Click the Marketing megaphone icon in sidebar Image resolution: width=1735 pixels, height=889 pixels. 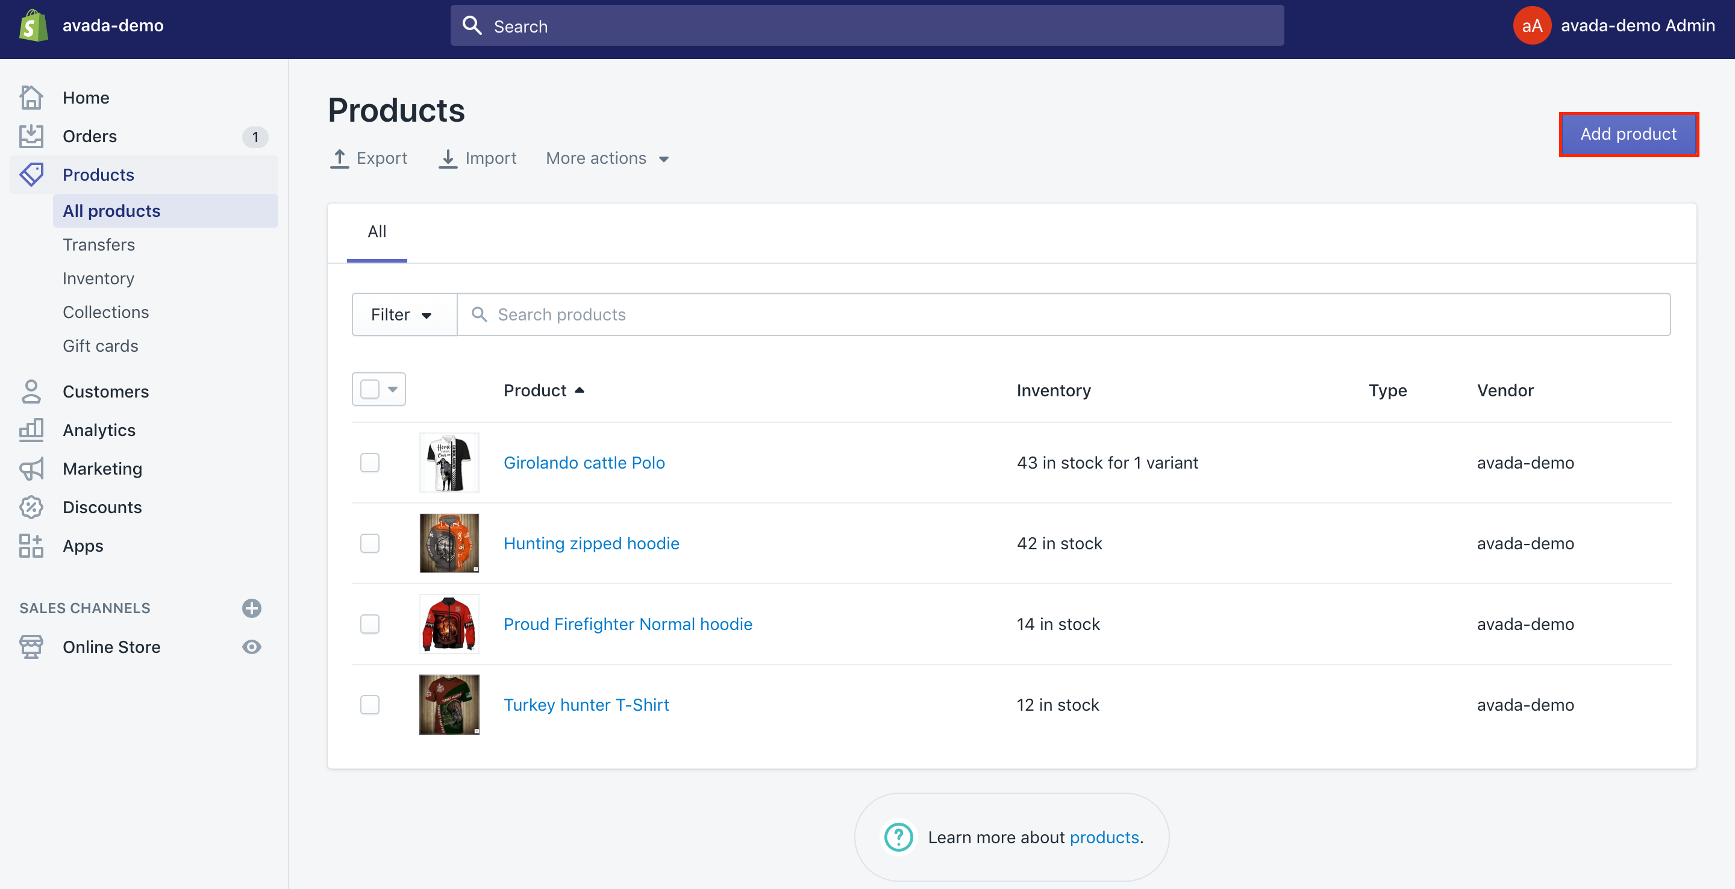coord(31,469)
